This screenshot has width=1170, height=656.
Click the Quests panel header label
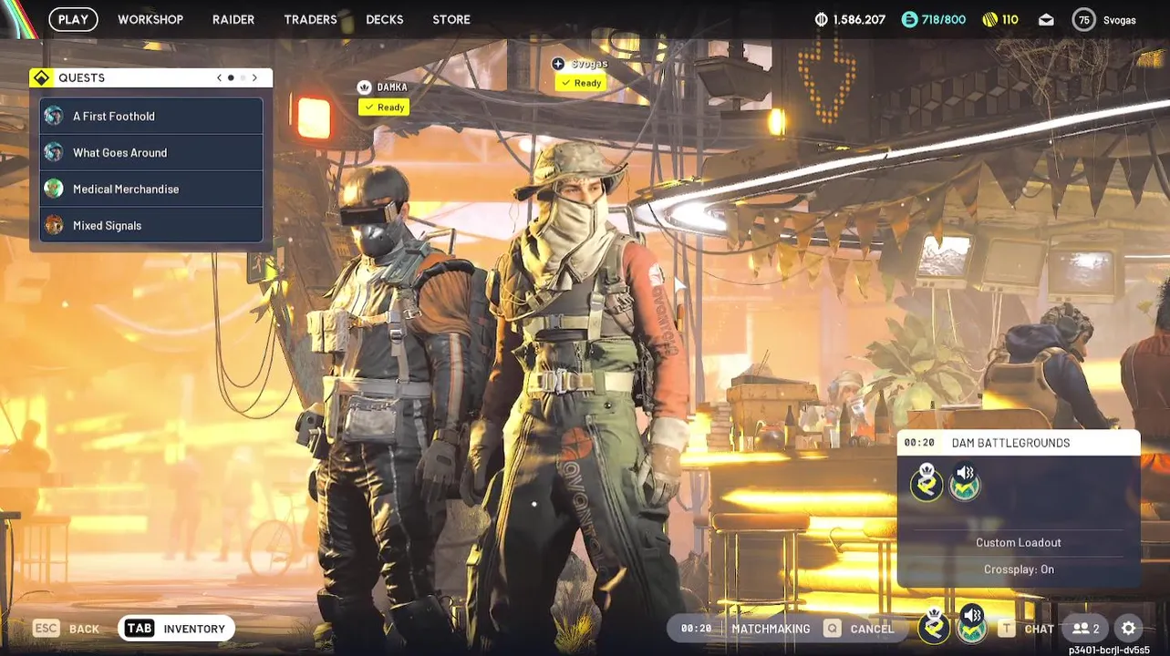tap(82, 77)
